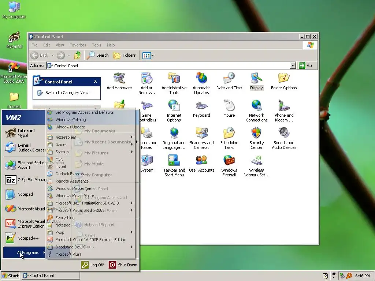Expand the Accessories submenu
The image size is (375, 281).
[90, 137]
